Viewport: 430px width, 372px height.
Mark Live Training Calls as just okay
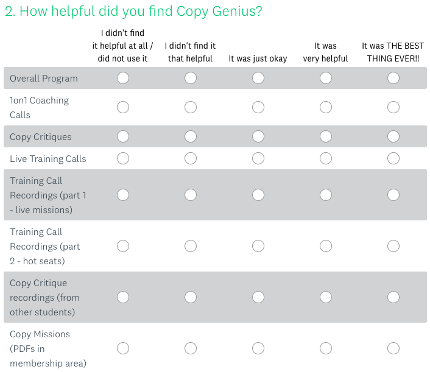(x=258, y=158)
